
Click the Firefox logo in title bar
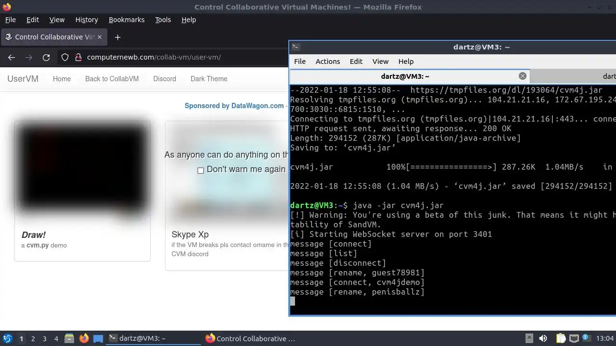click(6, 7)
